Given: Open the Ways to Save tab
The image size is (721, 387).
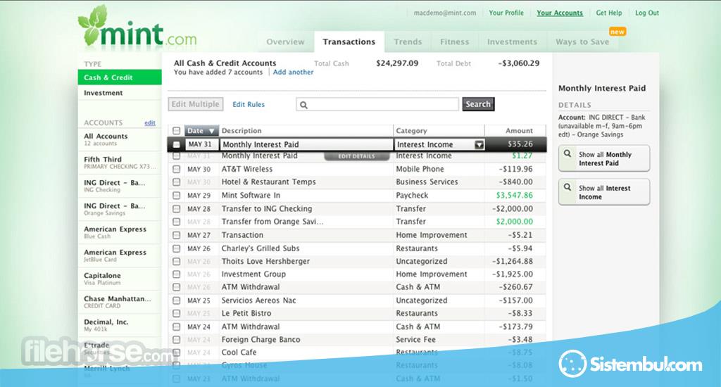Looking at the screenshot, I should (x=582, y=42).
